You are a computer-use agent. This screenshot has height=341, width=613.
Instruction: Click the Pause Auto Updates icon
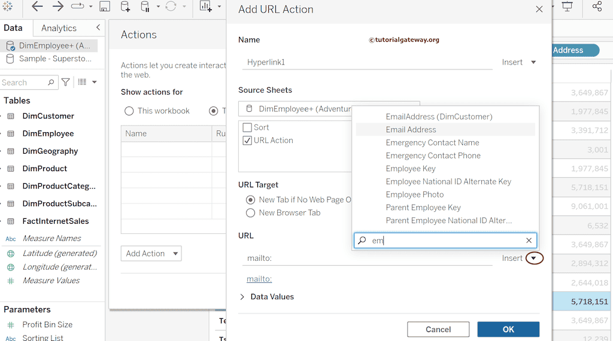(145, 7)
